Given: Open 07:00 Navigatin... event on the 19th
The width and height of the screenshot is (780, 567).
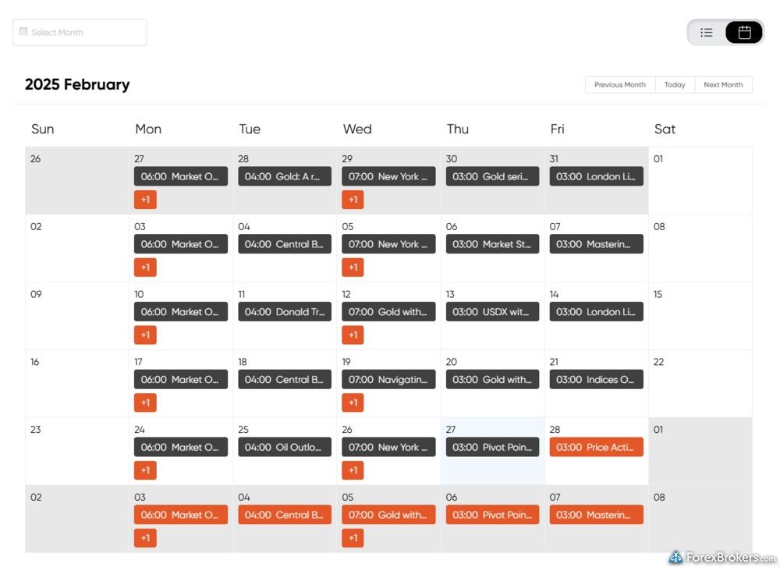Looking at the screenshot, I should pyautogui.click(x=388, y=379).
